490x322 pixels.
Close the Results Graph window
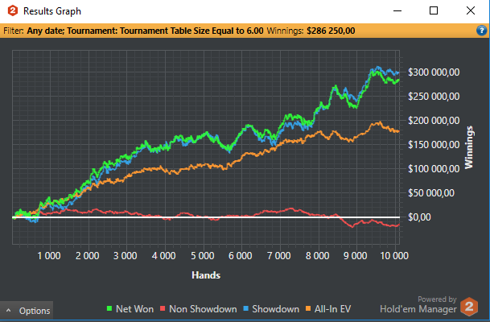point(471,10)
